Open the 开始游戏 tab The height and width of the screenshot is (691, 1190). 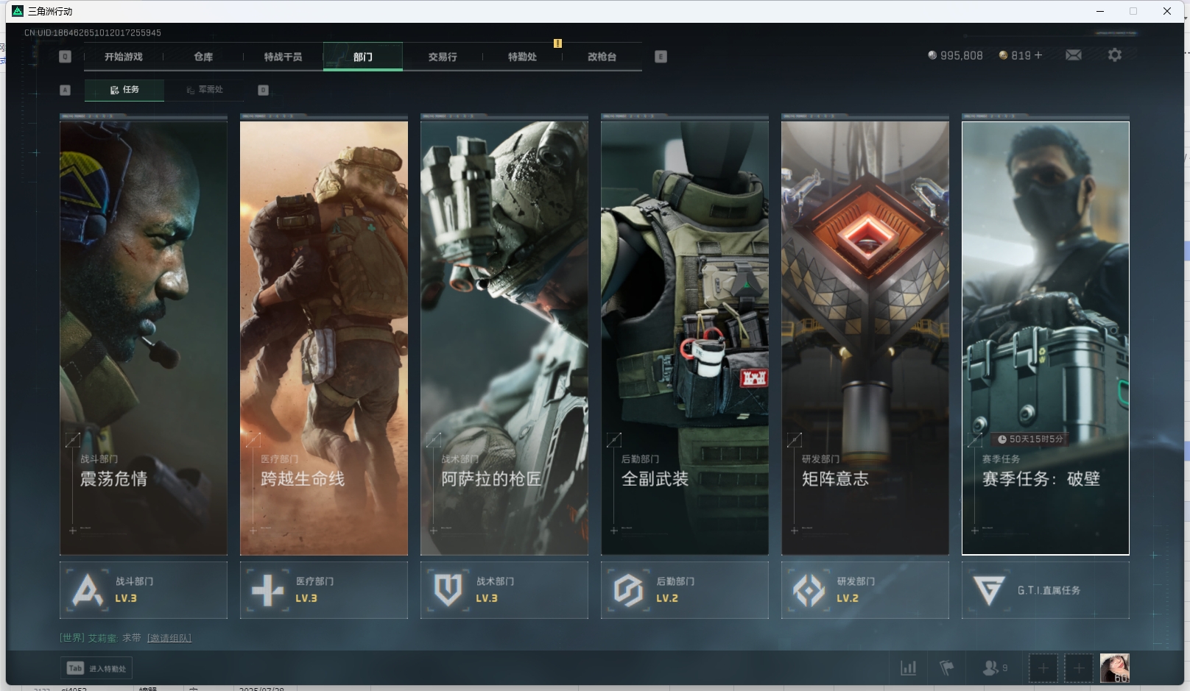pyautogui.click(x=123, y=57)
